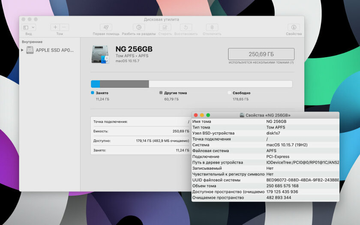The height and width of the screenshot is (225, 360).
Task: Click the NG 256GB disk icon
Action: pos(100,54)
